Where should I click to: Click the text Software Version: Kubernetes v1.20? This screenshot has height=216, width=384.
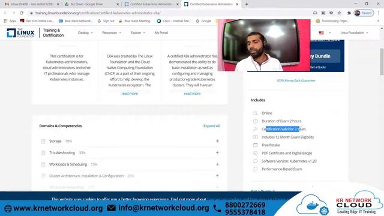[x=289, y=161]
